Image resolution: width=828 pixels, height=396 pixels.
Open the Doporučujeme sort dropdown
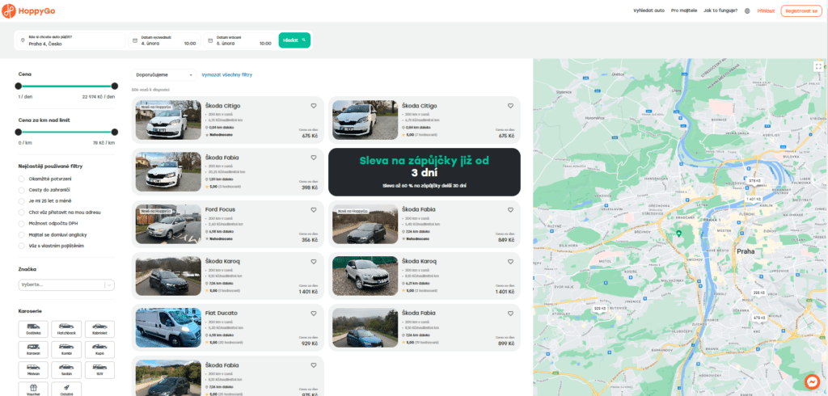[164, 75]
